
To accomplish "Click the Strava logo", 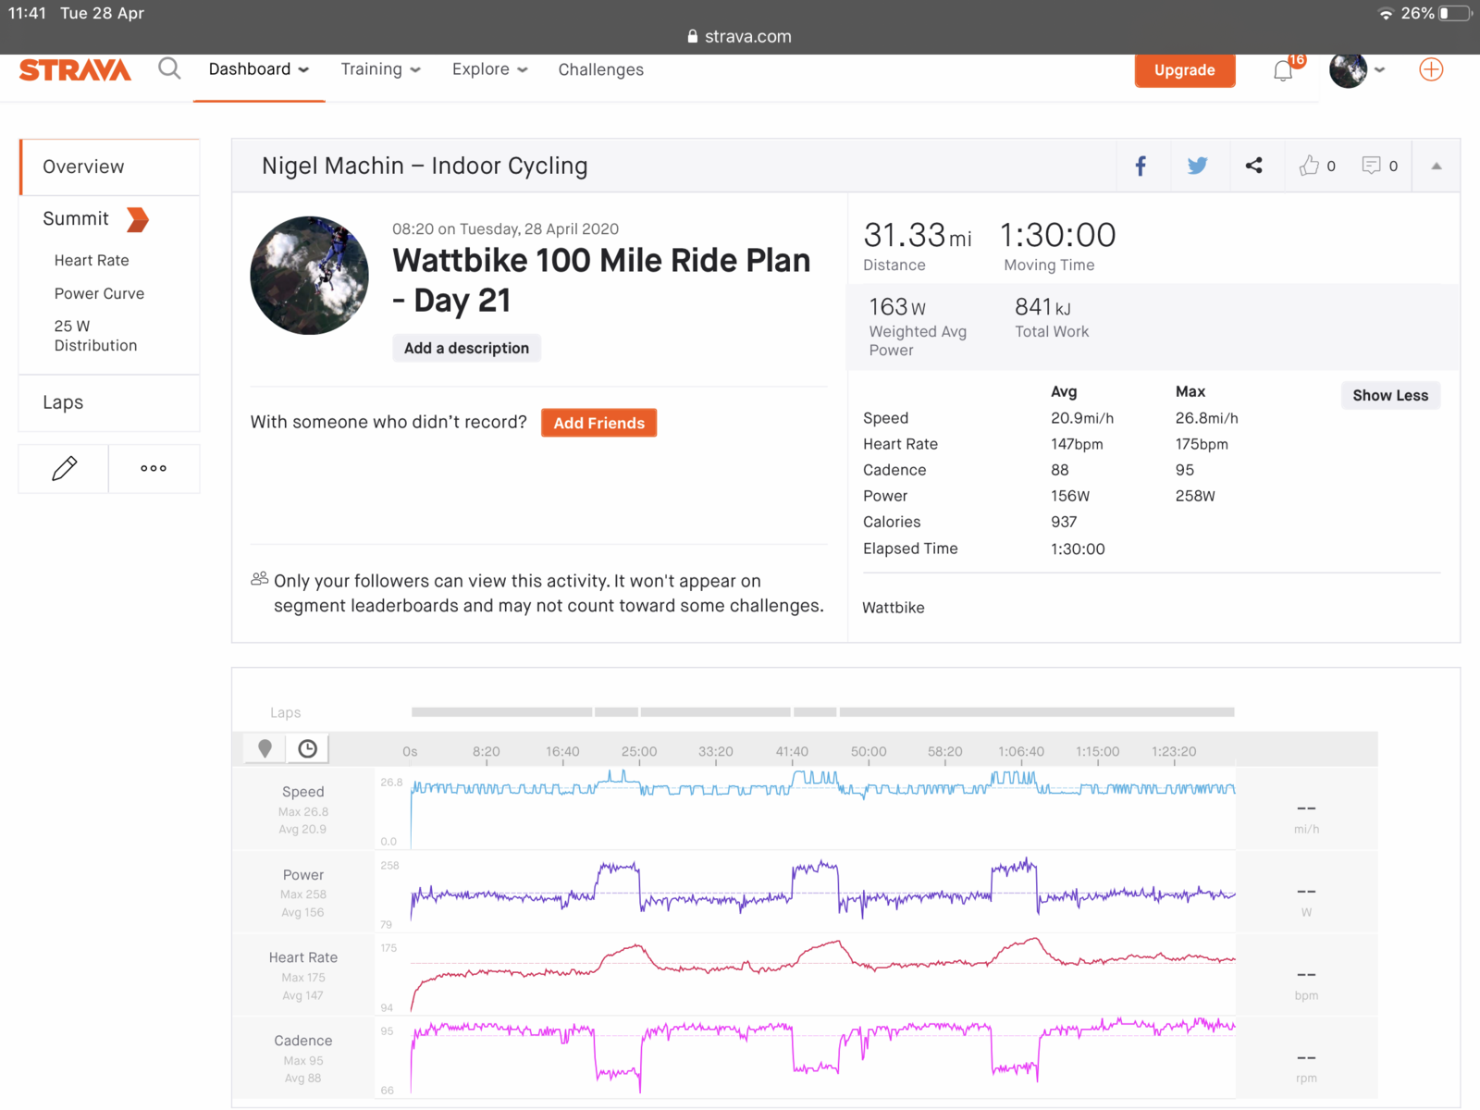I will 75,70.
